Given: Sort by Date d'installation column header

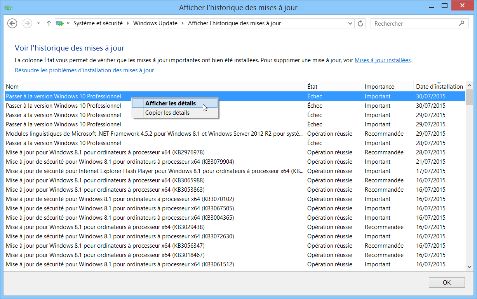Looking at the screenshot, I should tap(439, 86).
